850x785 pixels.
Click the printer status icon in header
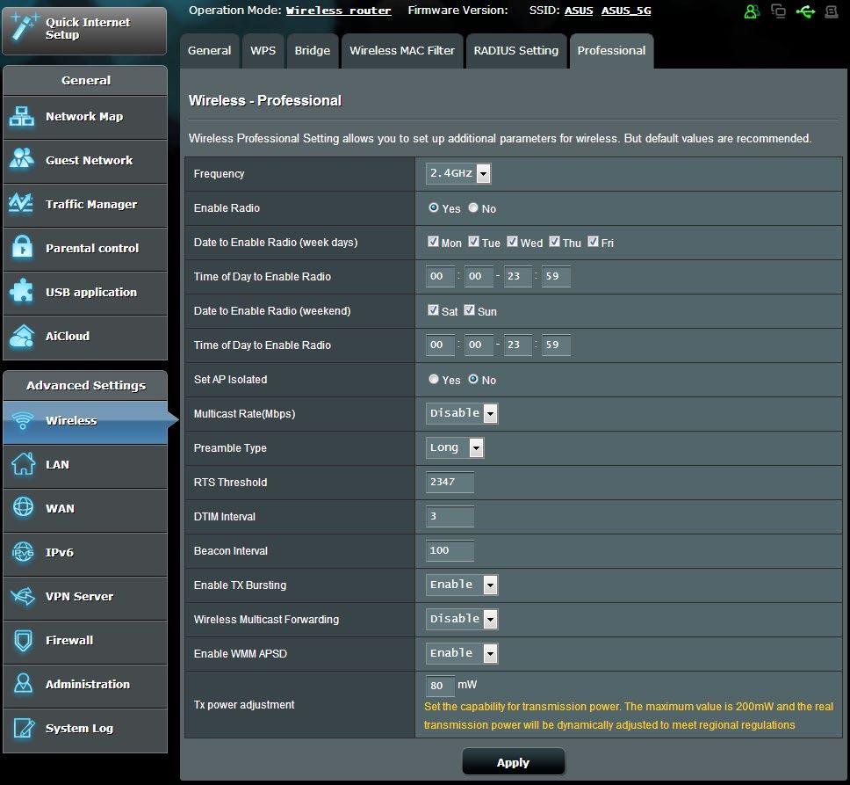tap(832, 11)
